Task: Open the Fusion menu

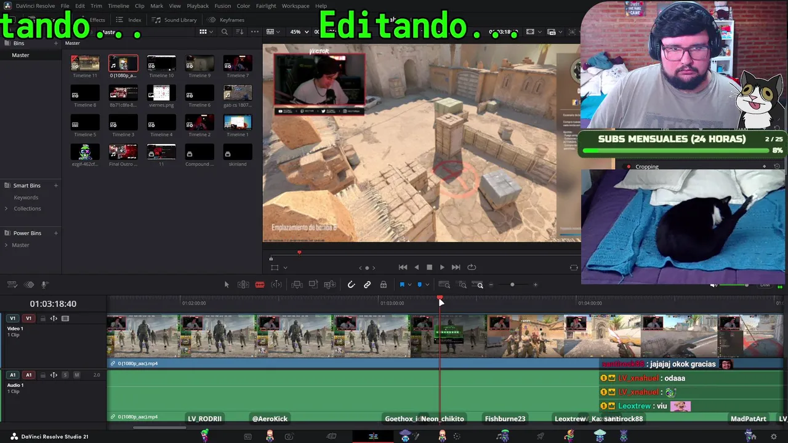Action: pos(222,6)
